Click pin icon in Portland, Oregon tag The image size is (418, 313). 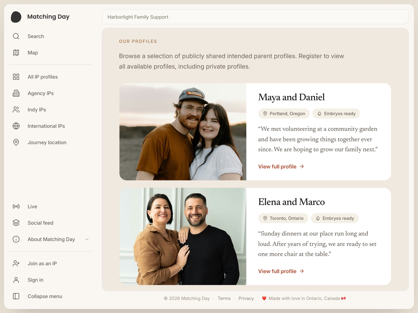coord(265,113)
